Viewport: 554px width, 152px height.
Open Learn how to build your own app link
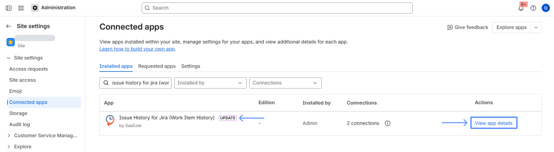click(137, 49)
